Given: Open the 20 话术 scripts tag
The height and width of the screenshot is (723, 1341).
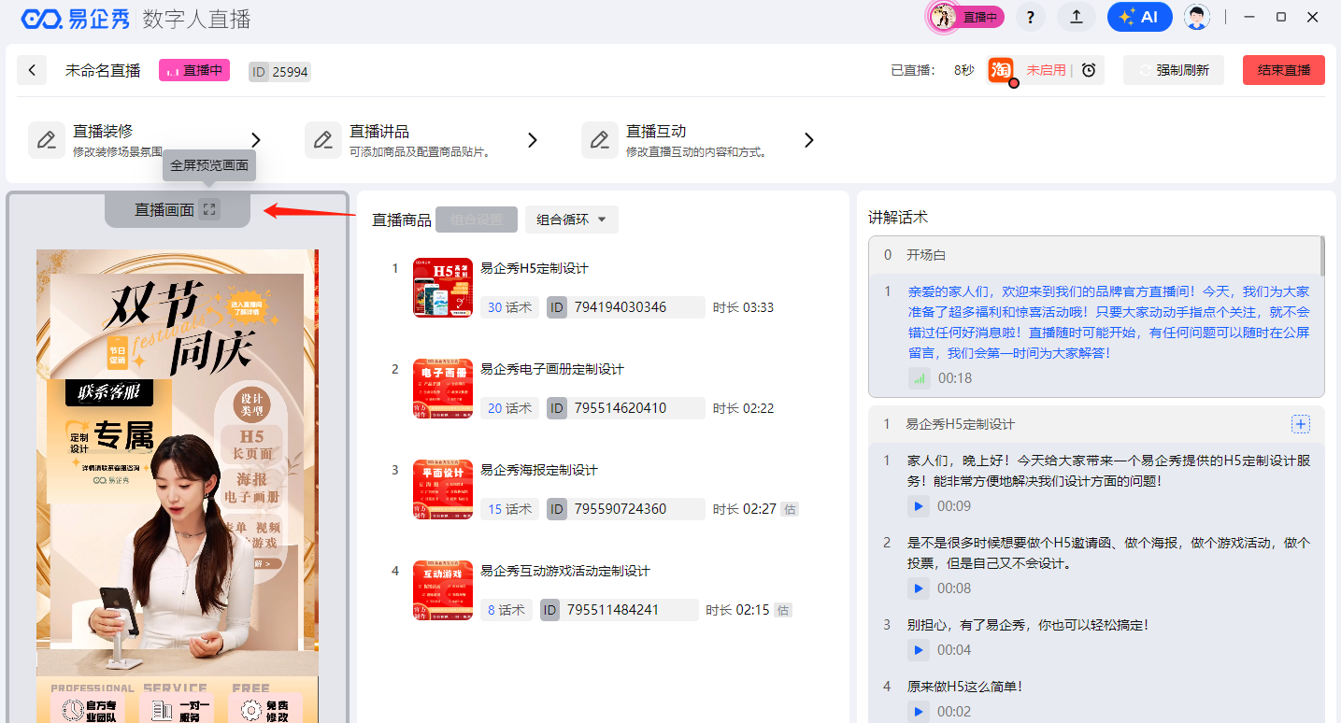Looking at the screenshot, I should (509, 408).
